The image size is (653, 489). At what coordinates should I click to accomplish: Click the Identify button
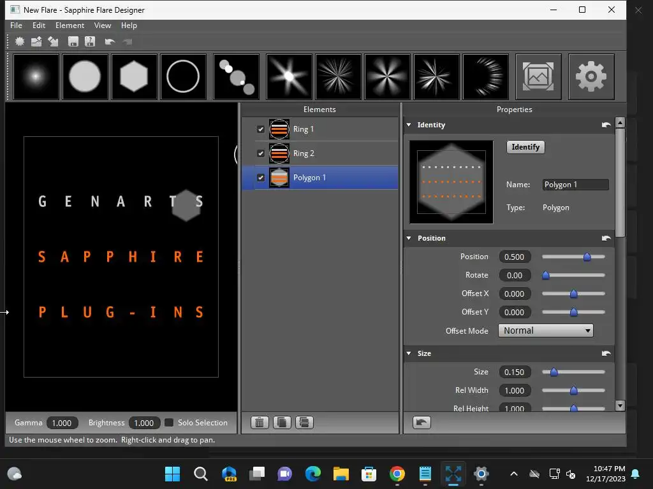[x=525, y=147]
